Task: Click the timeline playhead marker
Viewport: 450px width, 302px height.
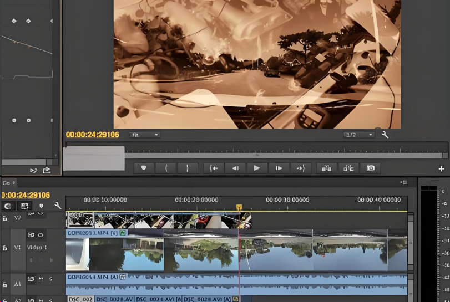Action: tap(239, 208)
